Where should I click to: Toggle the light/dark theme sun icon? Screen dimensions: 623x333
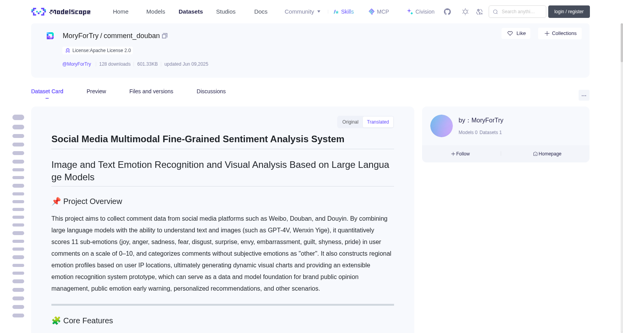click(465, 12)
